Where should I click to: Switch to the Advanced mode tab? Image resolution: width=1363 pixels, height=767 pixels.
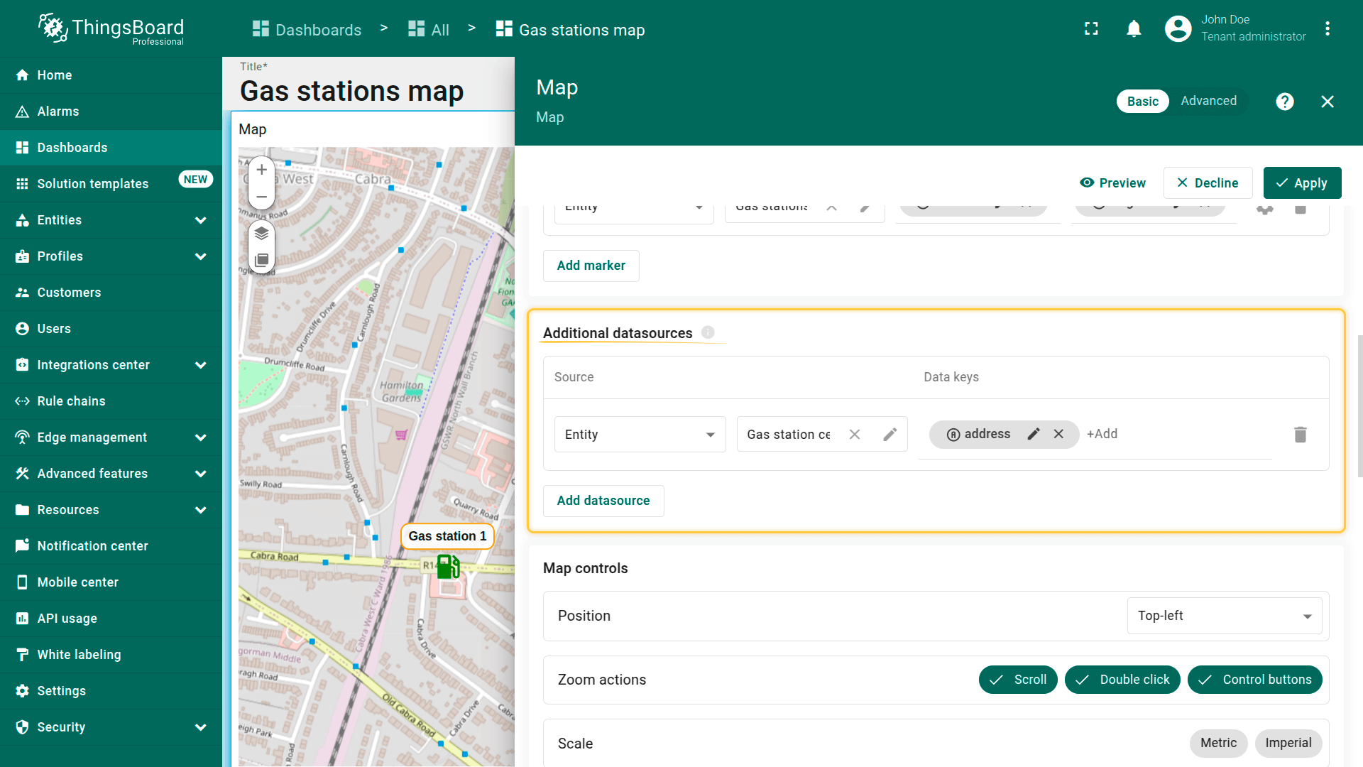pos(1208,101)
